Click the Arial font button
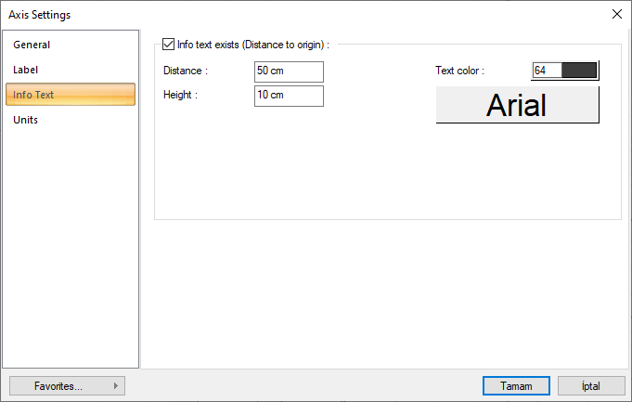Viewport: 632px width, 402px height. (517, 105)
